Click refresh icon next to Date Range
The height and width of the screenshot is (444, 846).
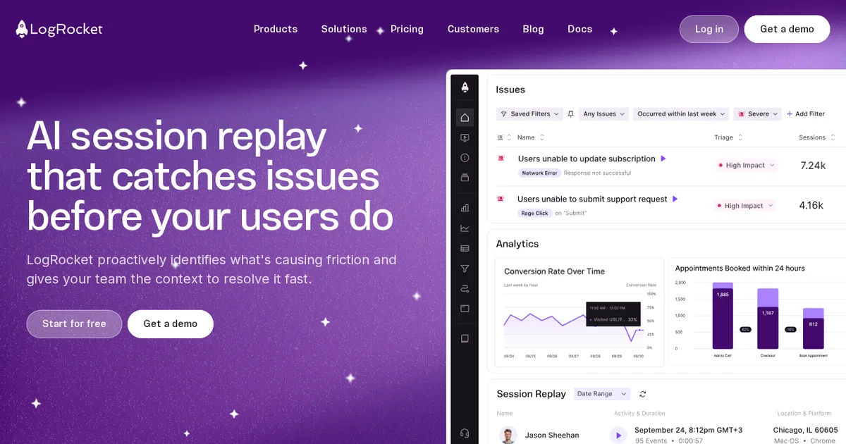click(642, 394)
